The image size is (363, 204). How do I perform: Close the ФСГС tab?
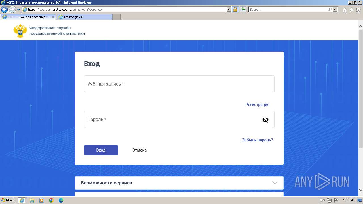click(53, 17)
